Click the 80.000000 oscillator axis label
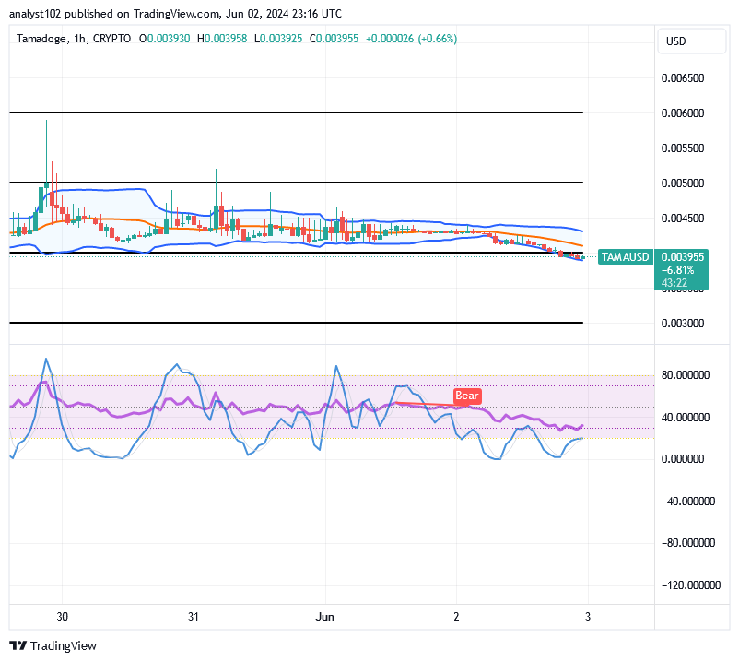The width and height of the screenshot is (739, 662). (x=686, y=375)
